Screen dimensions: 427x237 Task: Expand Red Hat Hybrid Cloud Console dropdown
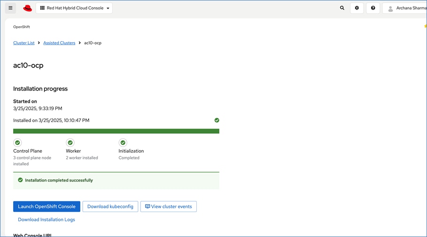pyautogui.click(x=74, y=8)
